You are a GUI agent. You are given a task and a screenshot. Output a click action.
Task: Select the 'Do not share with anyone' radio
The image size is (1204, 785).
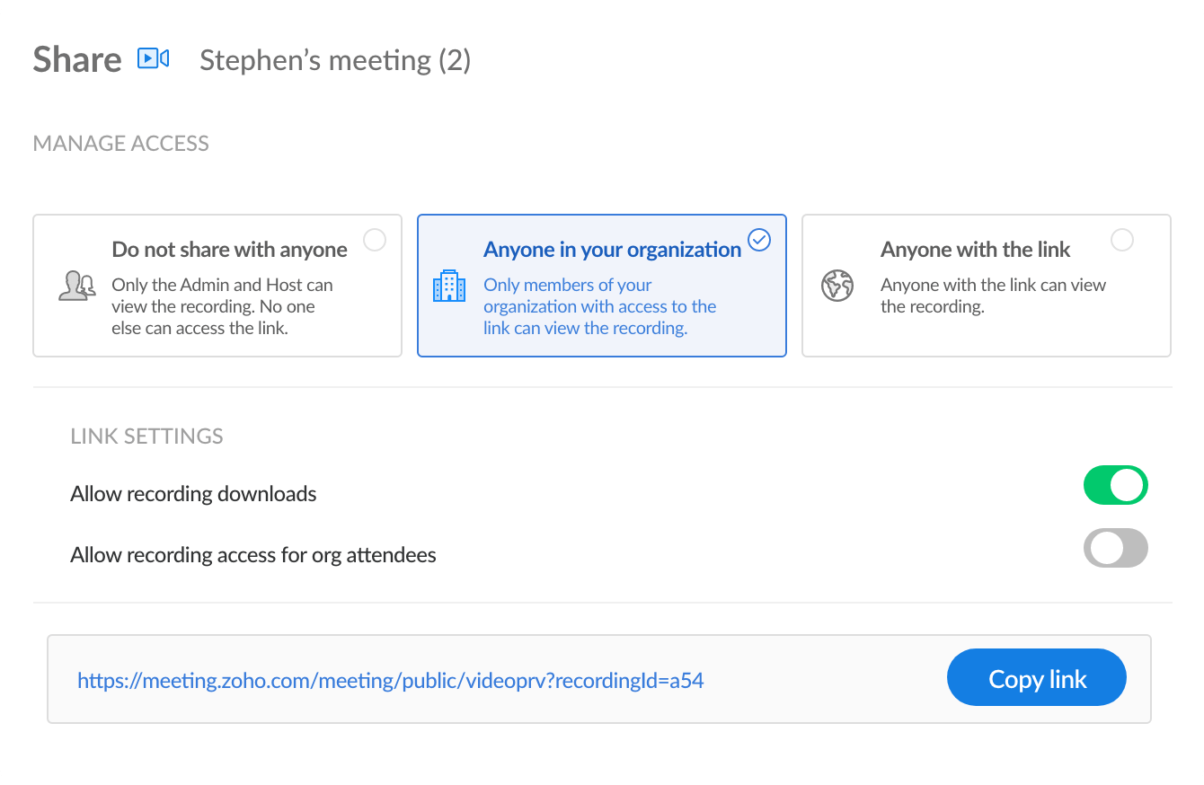(375, 240)
